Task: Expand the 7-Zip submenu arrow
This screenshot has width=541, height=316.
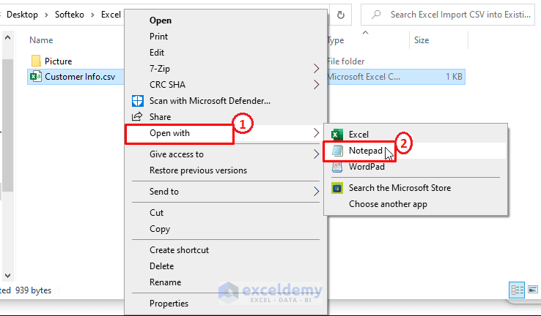Action: (317, 68)
